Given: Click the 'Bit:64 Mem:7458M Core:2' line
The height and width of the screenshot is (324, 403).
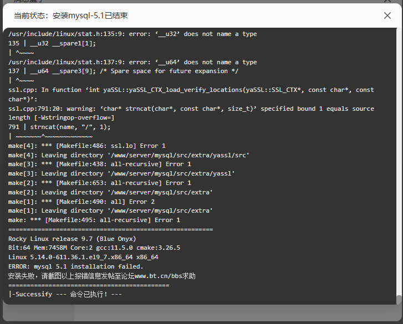Looking at the screenshot, I should tap(94, 248).
